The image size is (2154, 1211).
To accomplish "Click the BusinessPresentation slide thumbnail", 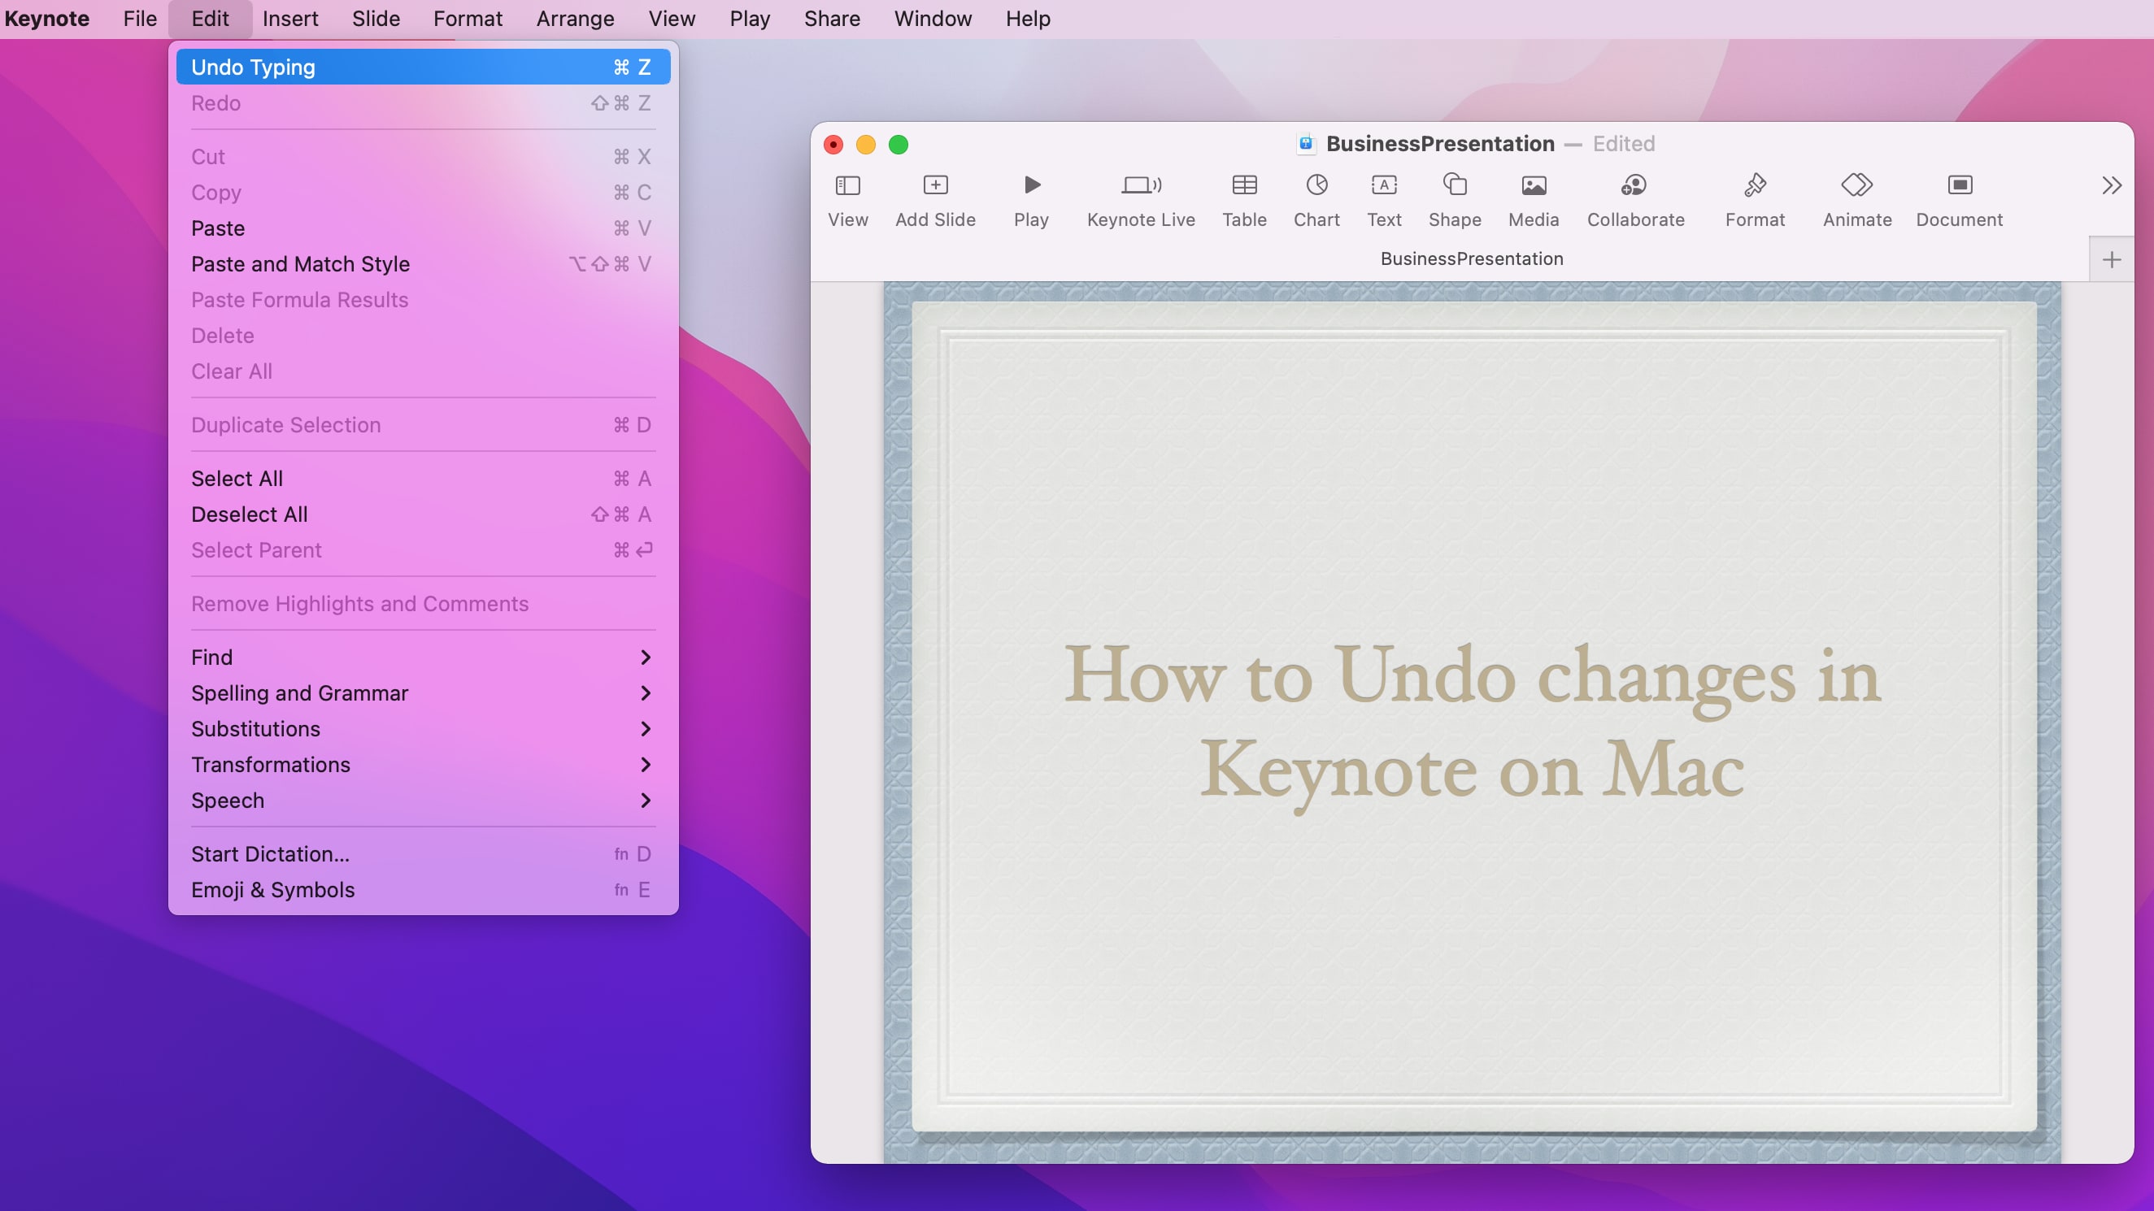I will [1472, 258].
